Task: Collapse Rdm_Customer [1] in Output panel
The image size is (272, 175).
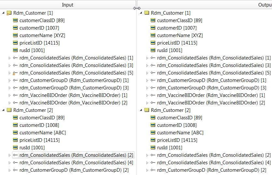Action: [x=141, y=13]
